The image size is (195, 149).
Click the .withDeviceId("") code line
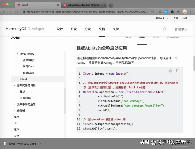coord(110,96)
